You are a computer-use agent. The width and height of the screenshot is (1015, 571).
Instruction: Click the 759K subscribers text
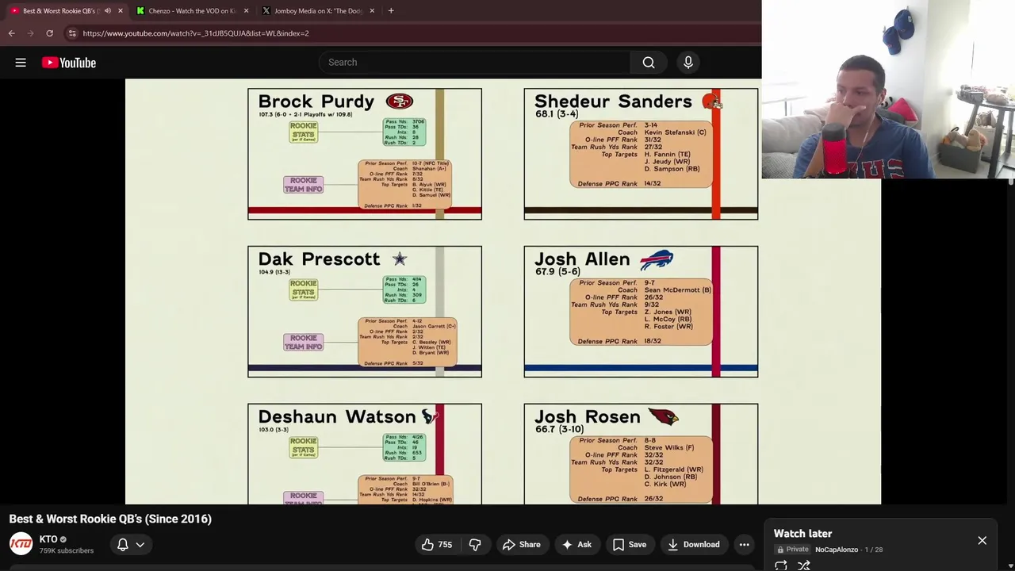point(67,550)
